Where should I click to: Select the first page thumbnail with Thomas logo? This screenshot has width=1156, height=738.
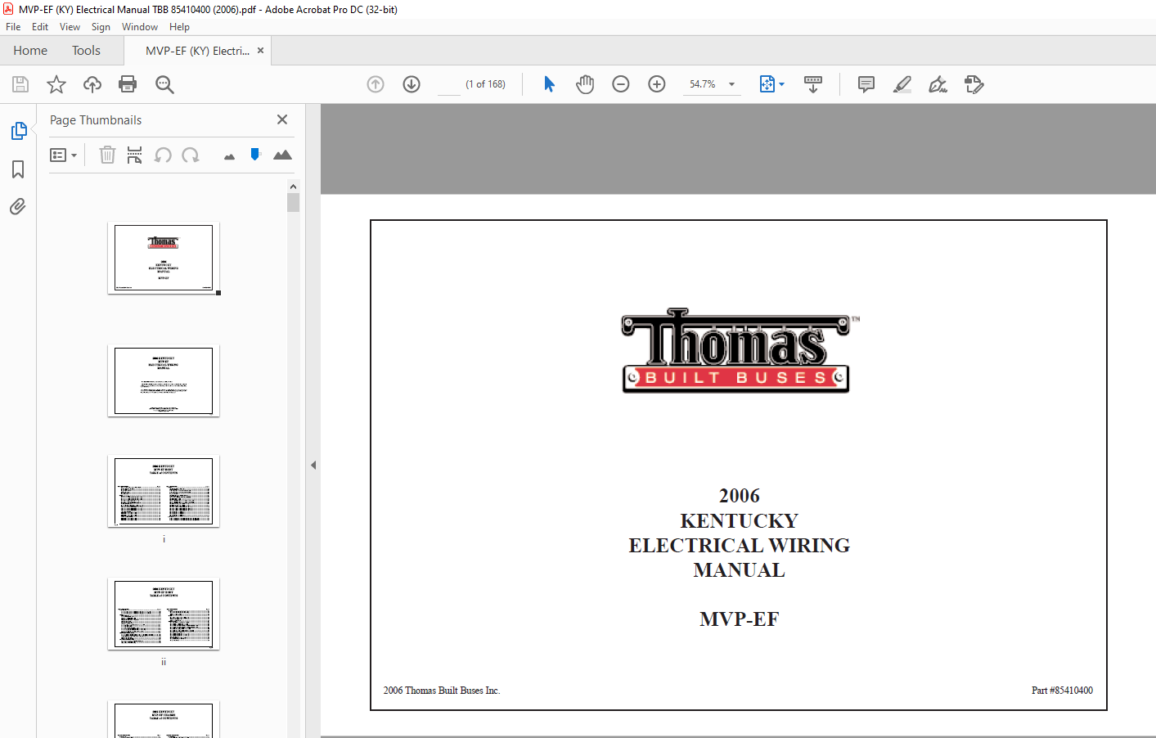tap(164, 258)
